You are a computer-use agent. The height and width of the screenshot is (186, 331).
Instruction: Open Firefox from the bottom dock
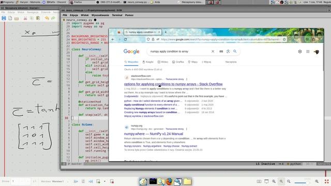(169, 181)
